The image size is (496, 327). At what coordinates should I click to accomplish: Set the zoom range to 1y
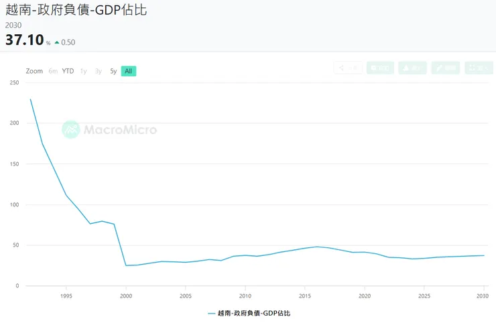point(83,71)
